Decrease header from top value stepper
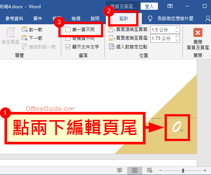 tap(177, 32)
